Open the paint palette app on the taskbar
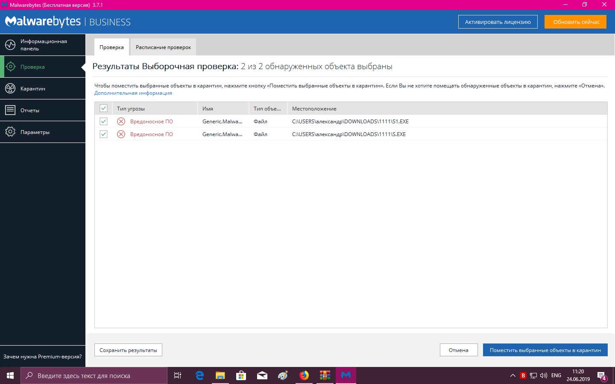The image size is (615, 384). (283, 375)
